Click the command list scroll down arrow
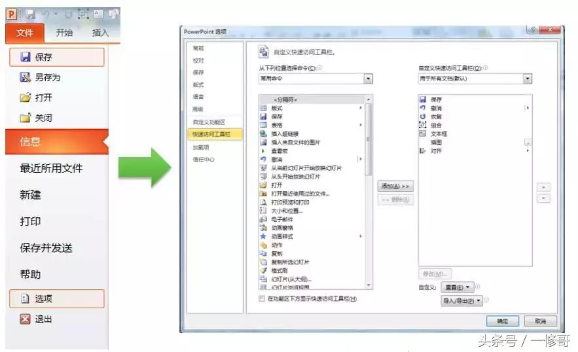The height and width of the screenshot is (352, 578). (x=369, y=285)
